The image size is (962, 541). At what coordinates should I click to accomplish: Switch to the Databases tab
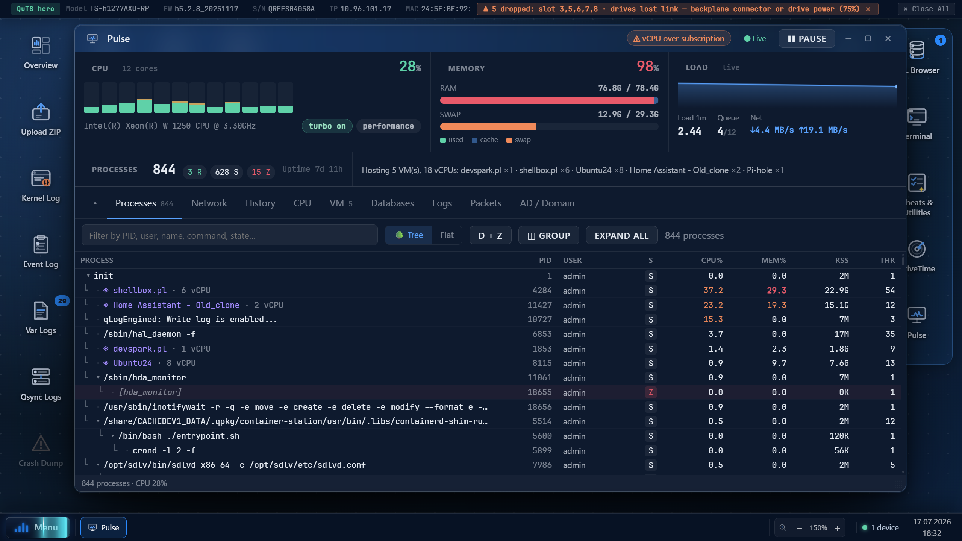[x=392, y=203]
